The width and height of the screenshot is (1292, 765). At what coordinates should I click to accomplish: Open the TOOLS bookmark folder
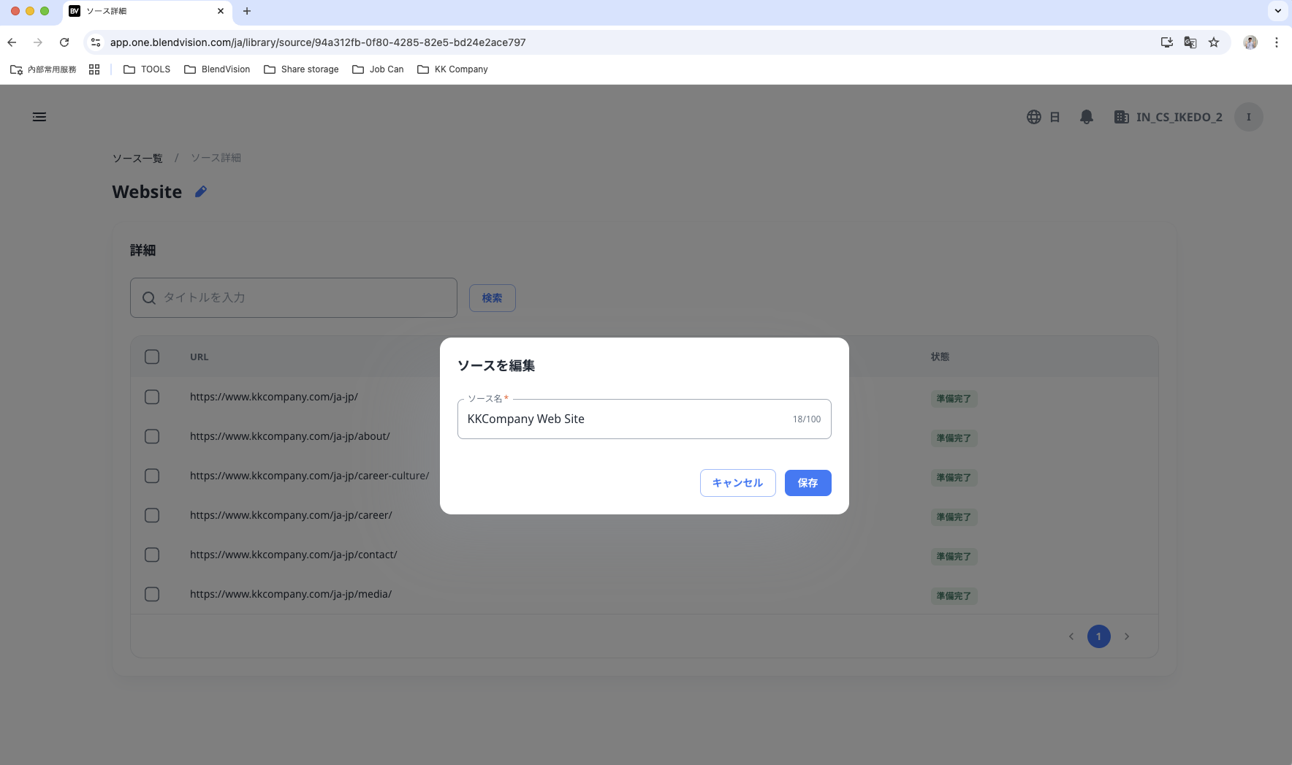pos(147,69)
